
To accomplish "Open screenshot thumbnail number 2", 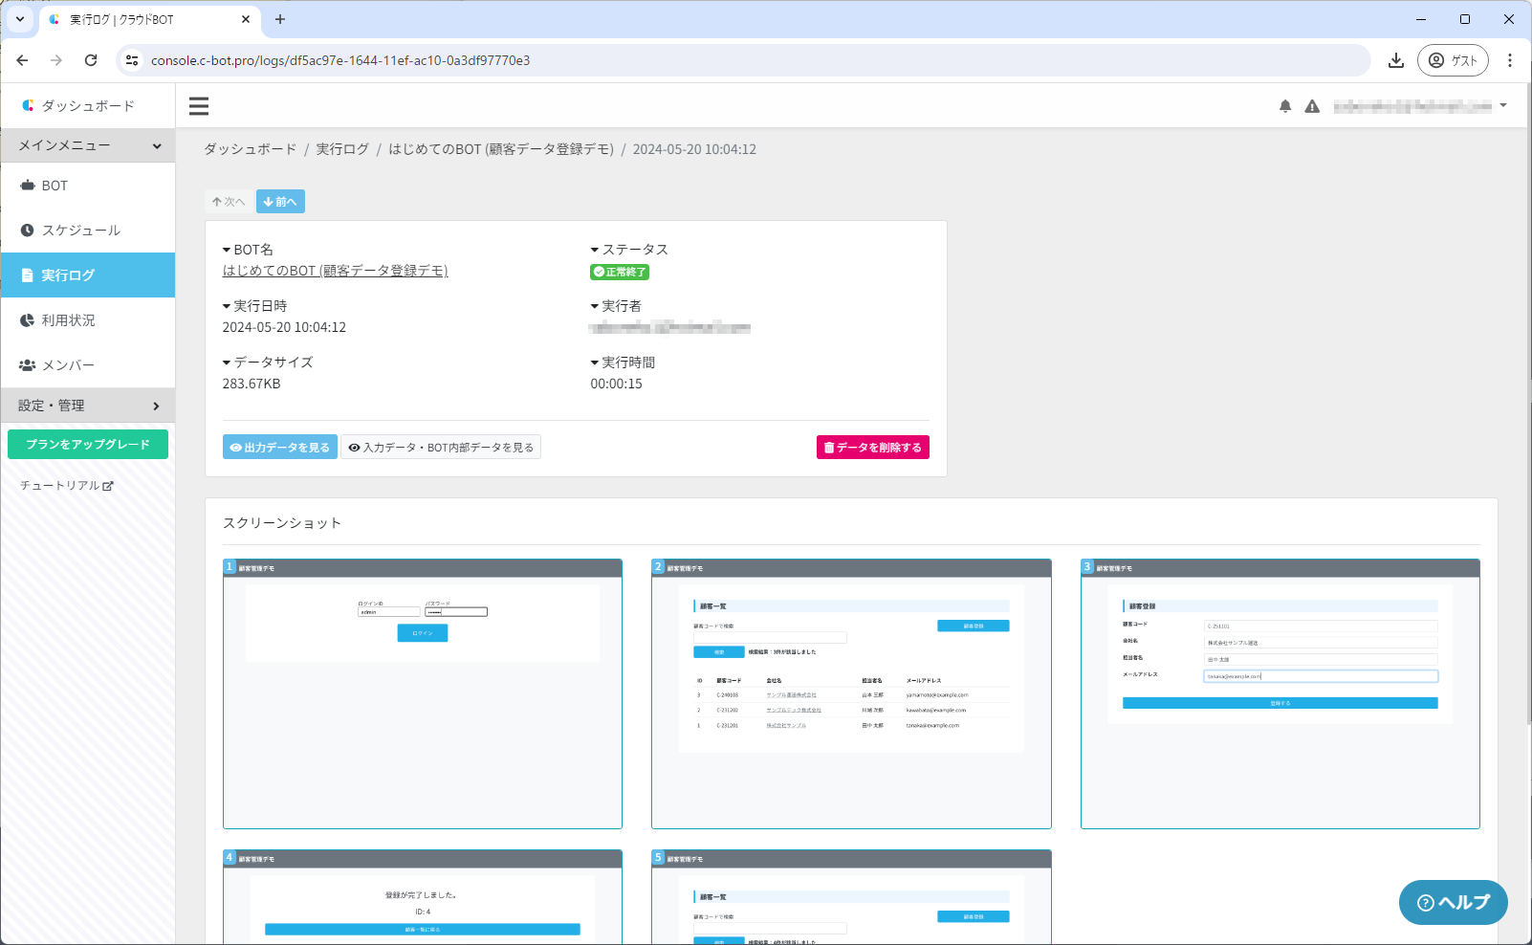I will pos(851,693).
